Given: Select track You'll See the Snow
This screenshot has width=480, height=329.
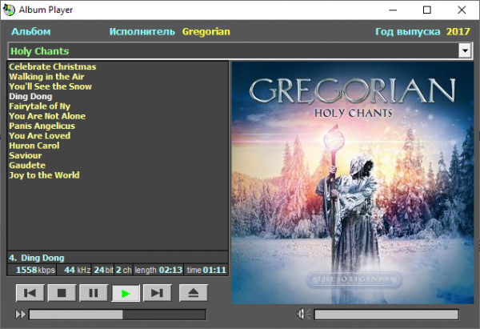Looking at the screenshot, I should tap(50, 86).
